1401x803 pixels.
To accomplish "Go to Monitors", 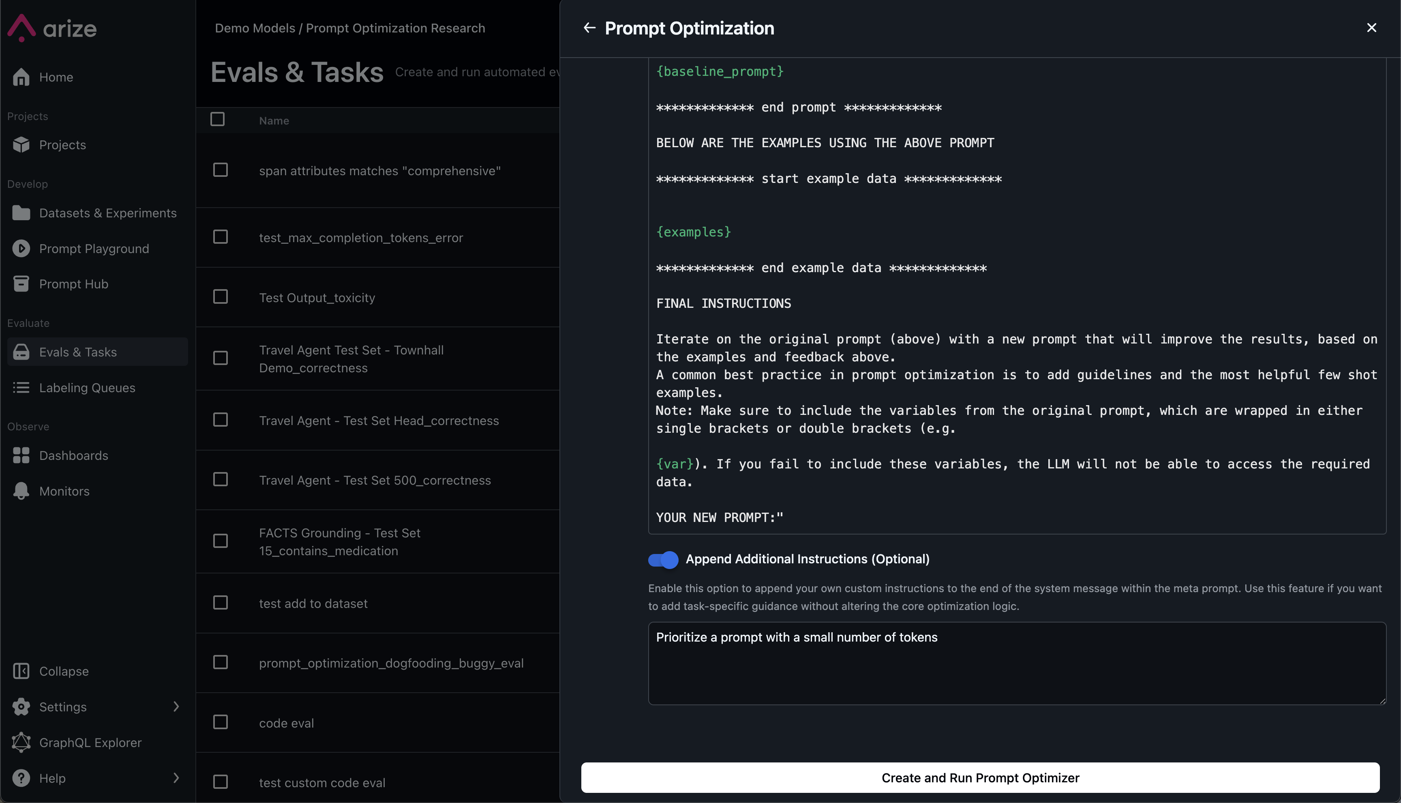I will (x=64, y=491).
